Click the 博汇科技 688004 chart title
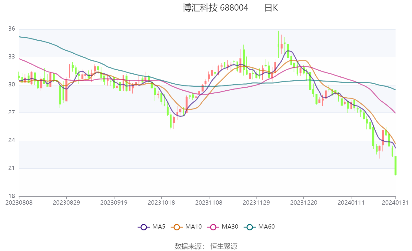This screenshot has width=412, height=251. pos(215,8)
